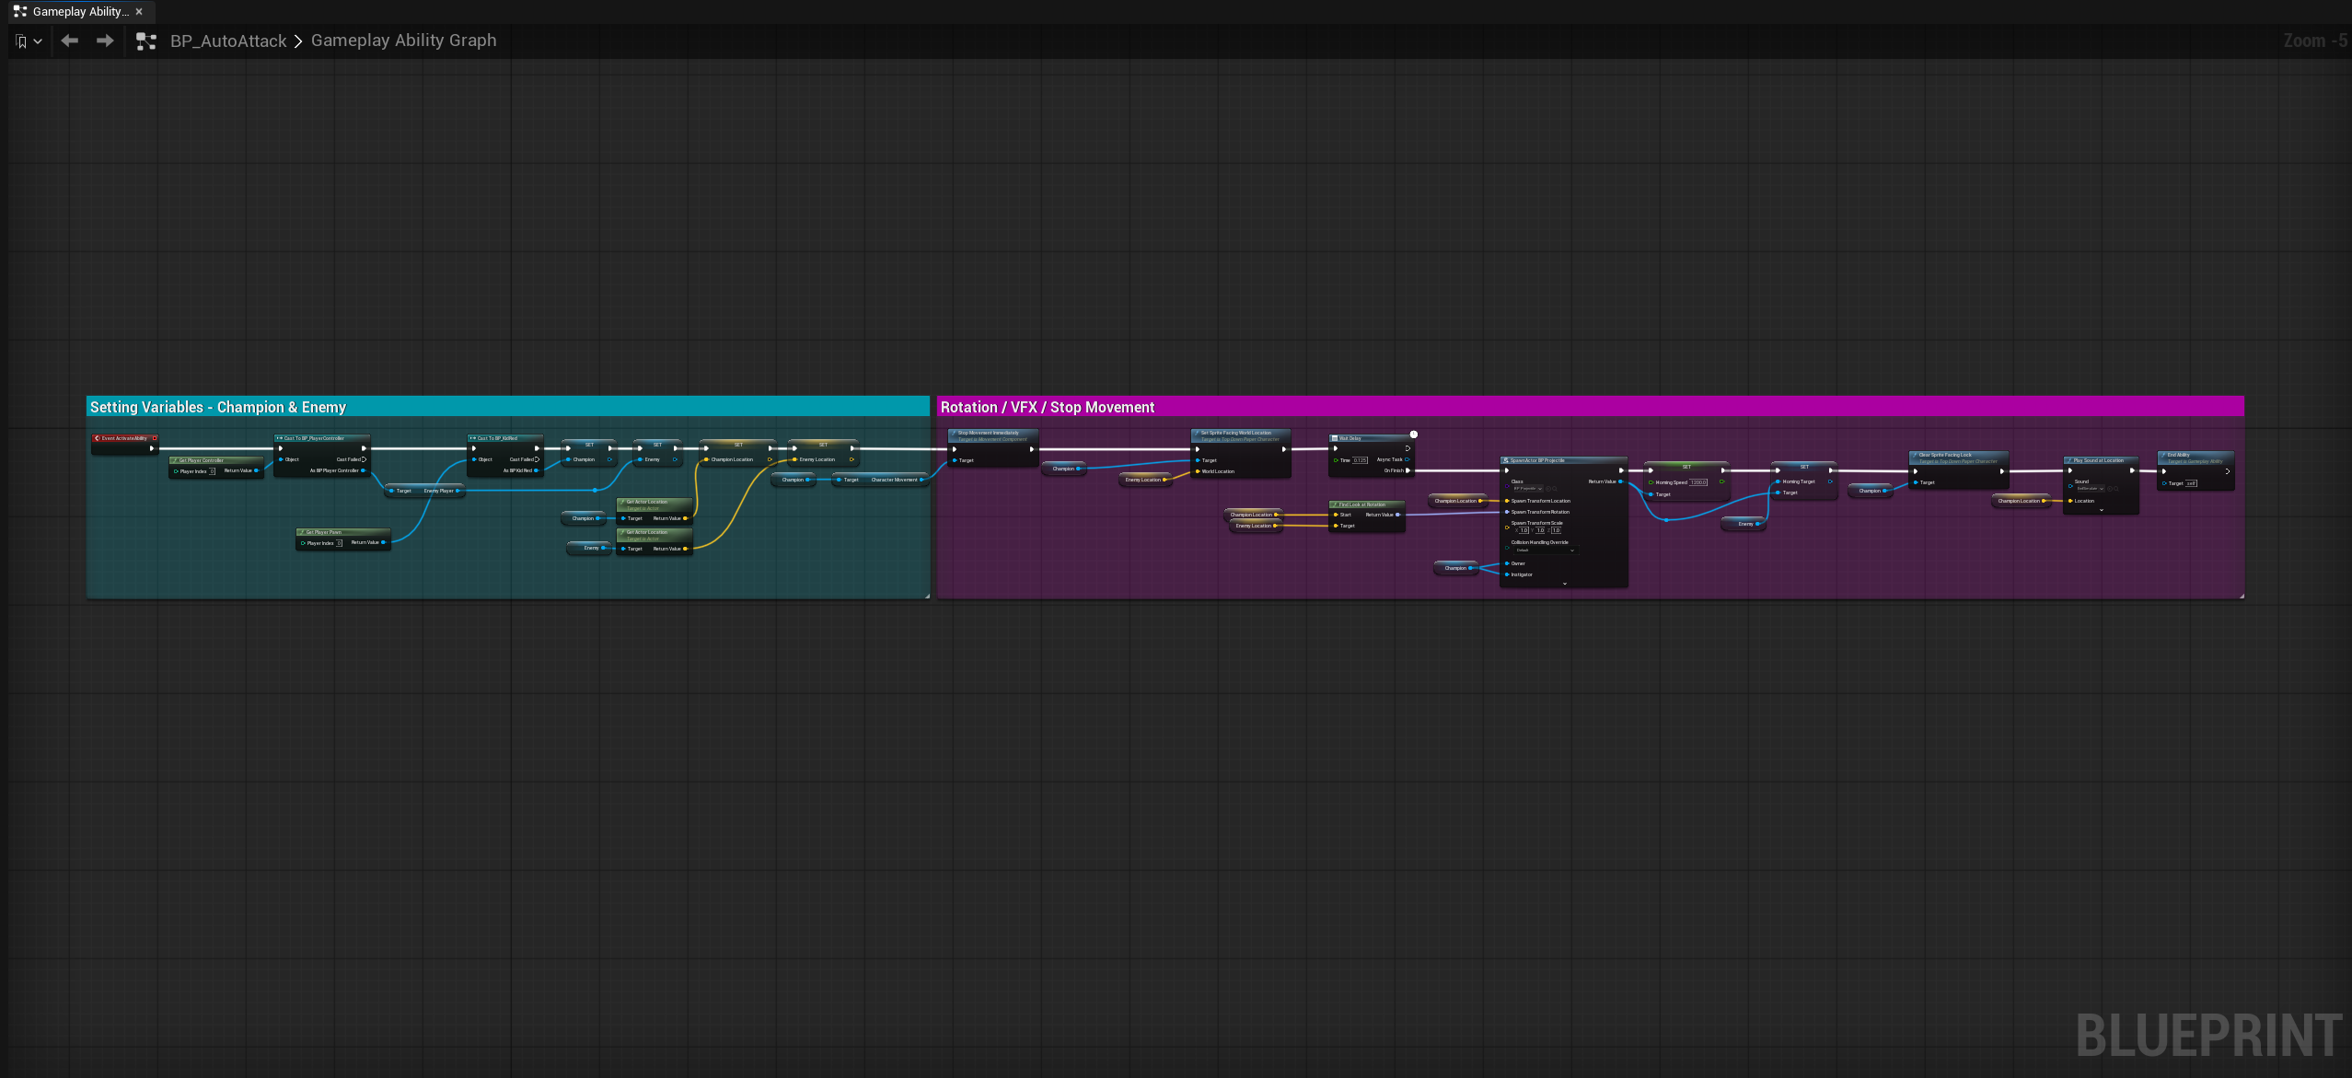Select Champion Location getter feeding Play Sound
The height and width of the screenshot is (1078, 2352).
click(x=2022, y=501)
